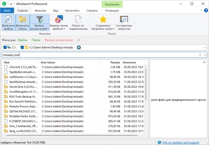Uncheck the C:\ drive checkbox

click(5, 47)
